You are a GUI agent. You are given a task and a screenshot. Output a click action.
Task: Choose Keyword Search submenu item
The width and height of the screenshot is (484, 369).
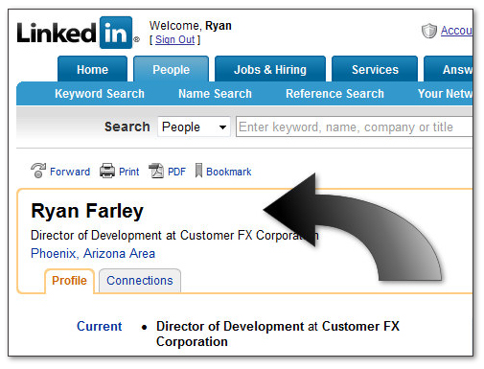[x=100, y=94]
